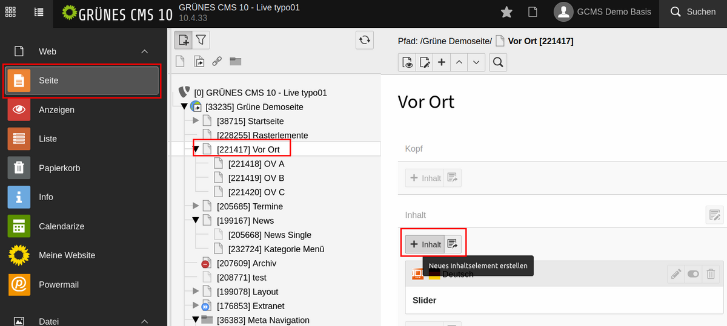This screenshot has height=326, width=727.
Task: Select page [208771] test
Action: (242, 278)
